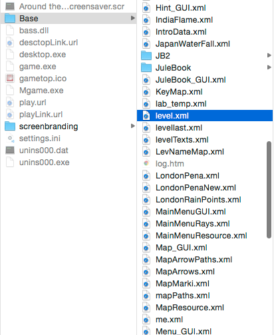Select game.exe in the left column

click(x=38, y=67)
